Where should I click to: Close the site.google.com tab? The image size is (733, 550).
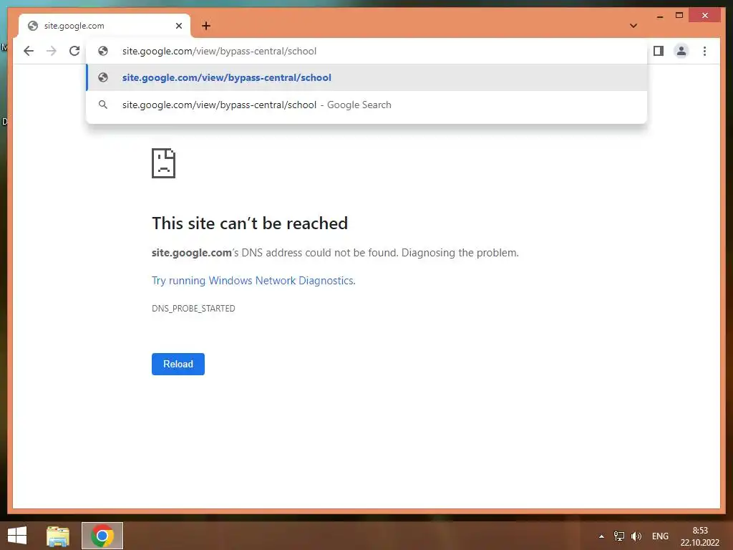[x=178, y=26]
